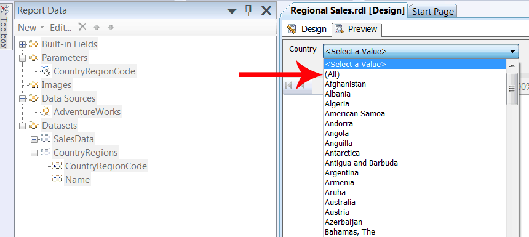
Task: Switch to the Design tab
Action: pos(308,29)
